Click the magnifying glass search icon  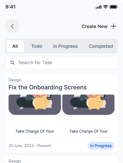click(12, 63)
